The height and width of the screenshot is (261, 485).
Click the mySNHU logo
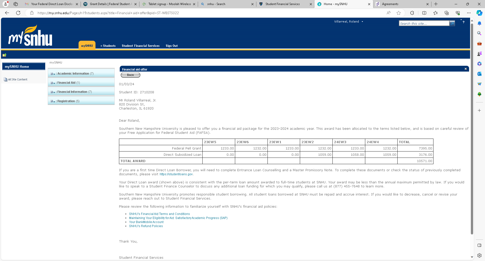[30, 35]
